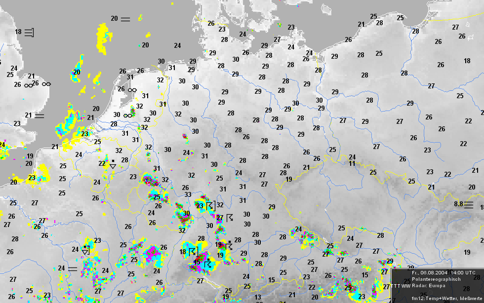This screenshot has height=303, width=484.
Task: Select the thunderstorm symbol next to 18
Action: click(x=193, y=252)
